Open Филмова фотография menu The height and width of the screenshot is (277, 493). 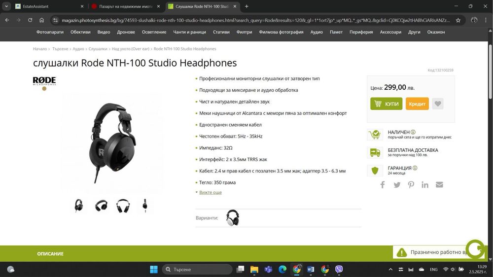pyautogui.click(x=281, y=32)
